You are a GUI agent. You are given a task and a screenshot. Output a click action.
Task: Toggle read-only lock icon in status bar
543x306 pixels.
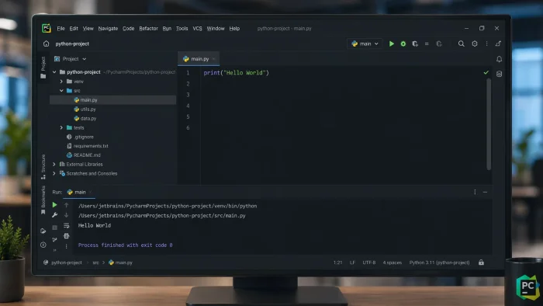(x=481, y=263)
